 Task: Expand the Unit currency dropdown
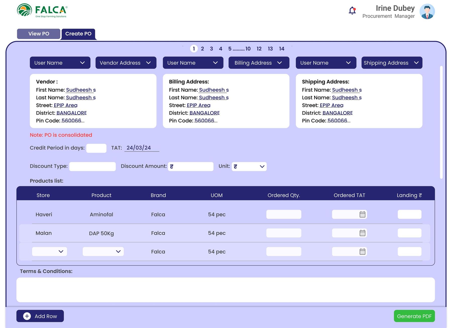click(x=249, y=166)
